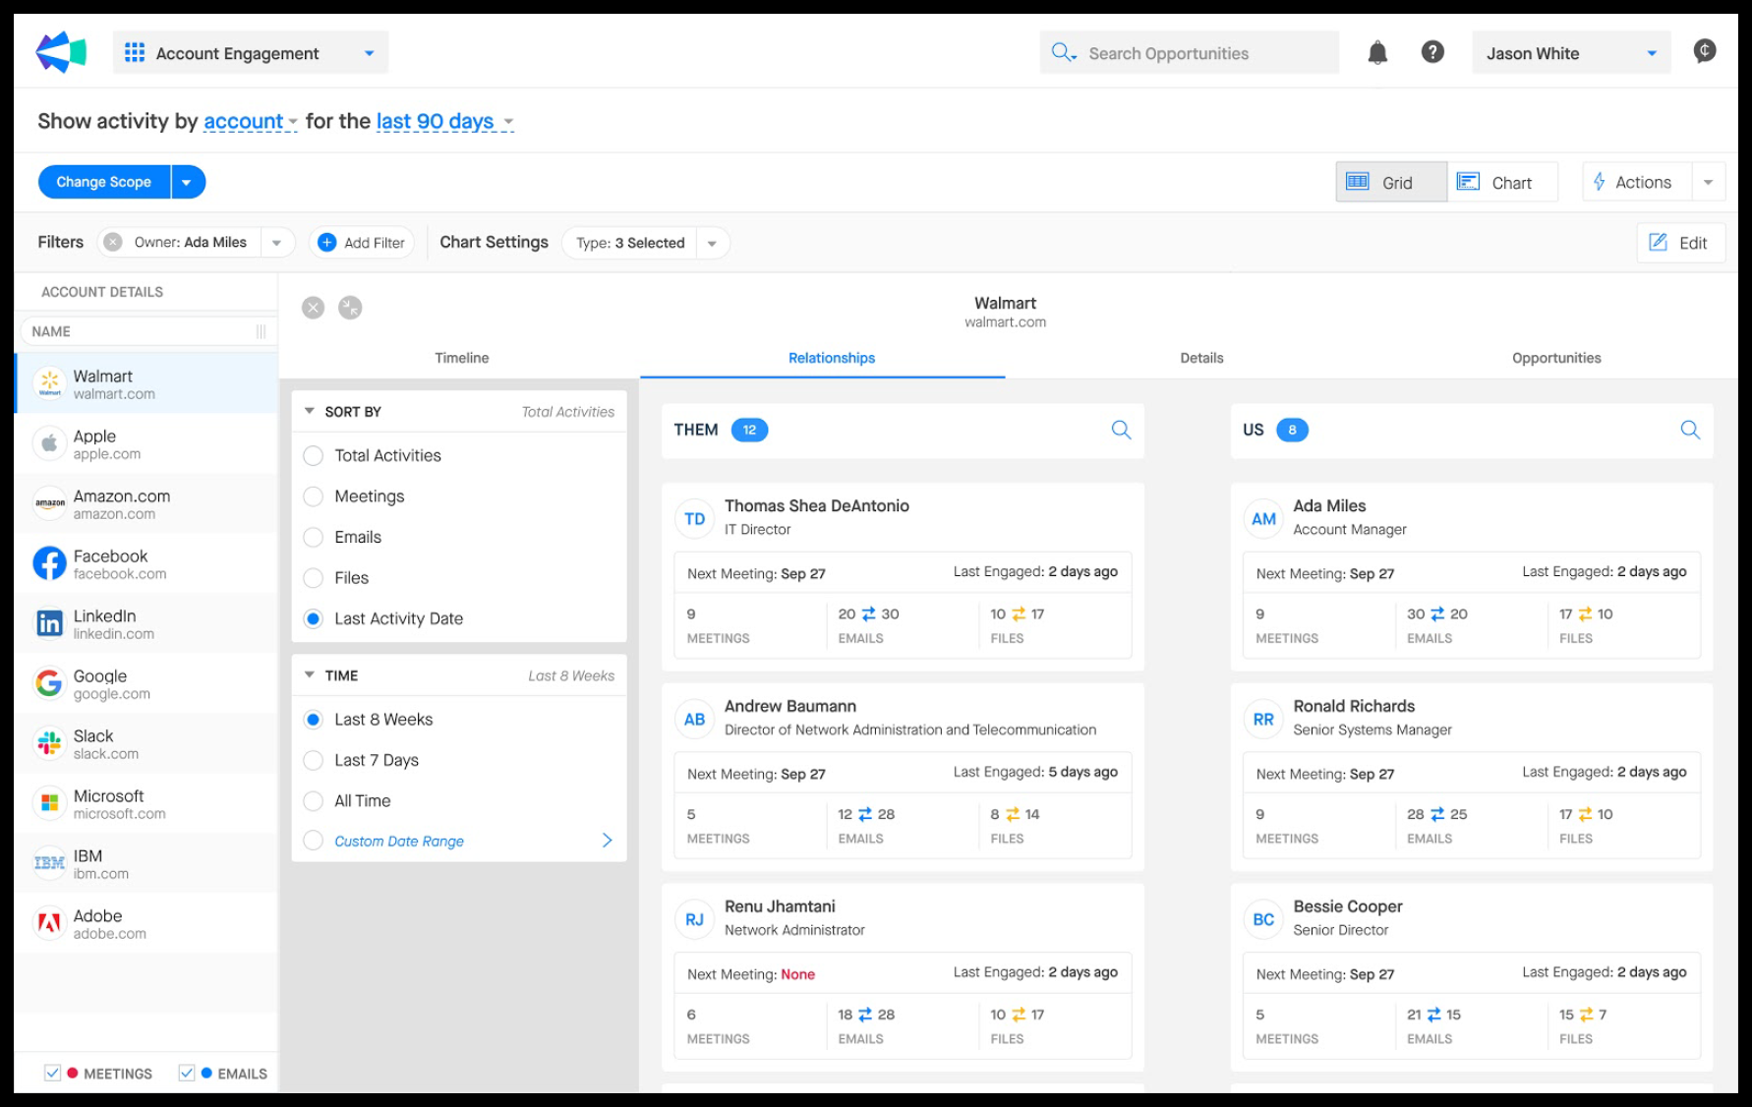Screen dimensions: 1752x1107
Task: Select the Last Activity Date radio button
Action: coord(313,618)
